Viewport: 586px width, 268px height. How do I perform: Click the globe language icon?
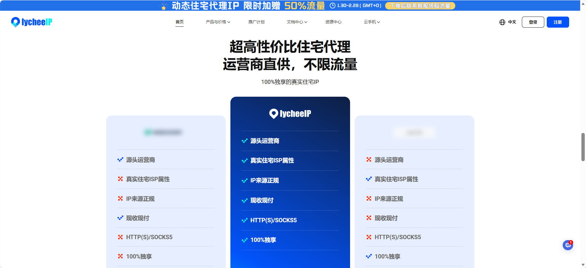[502, 22]
